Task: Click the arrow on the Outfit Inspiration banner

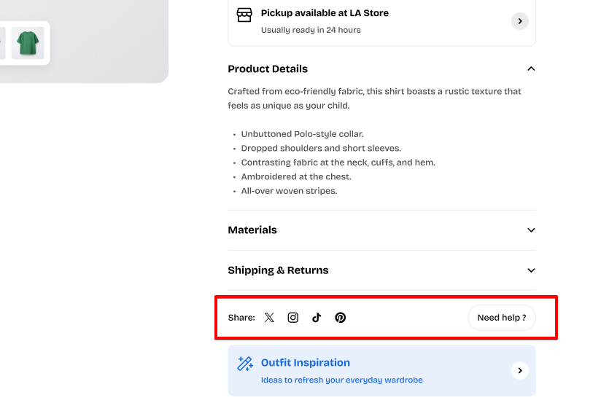Action: point(519,371)
